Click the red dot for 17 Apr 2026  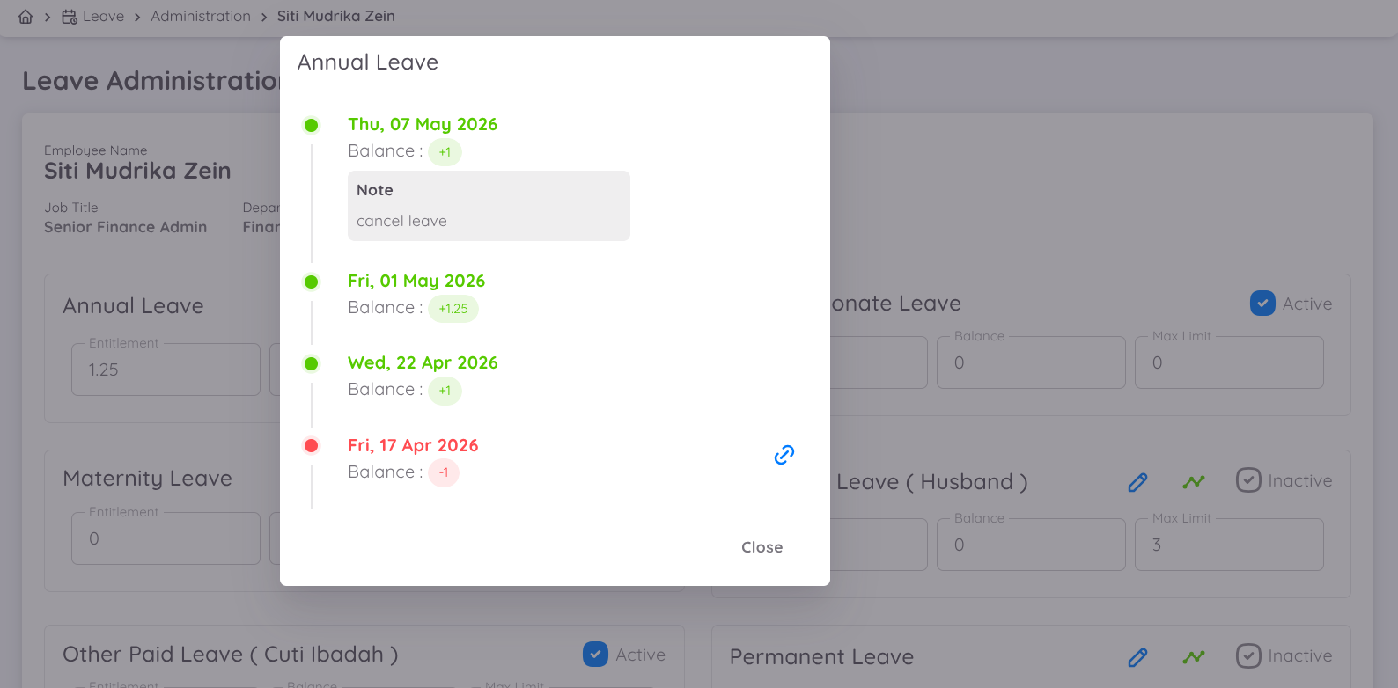(x=311, y=445)
